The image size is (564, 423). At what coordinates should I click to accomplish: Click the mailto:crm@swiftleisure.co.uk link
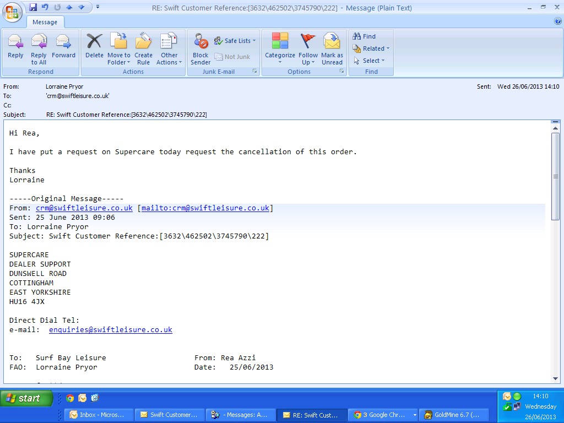[x=205, y=208]
